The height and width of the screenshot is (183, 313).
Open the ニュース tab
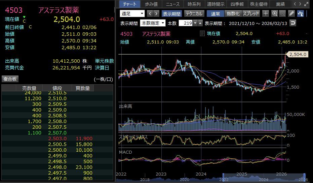click(173, 4)
